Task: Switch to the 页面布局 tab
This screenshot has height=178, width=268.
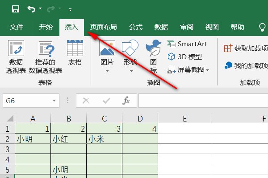Action: click(104, 27)
